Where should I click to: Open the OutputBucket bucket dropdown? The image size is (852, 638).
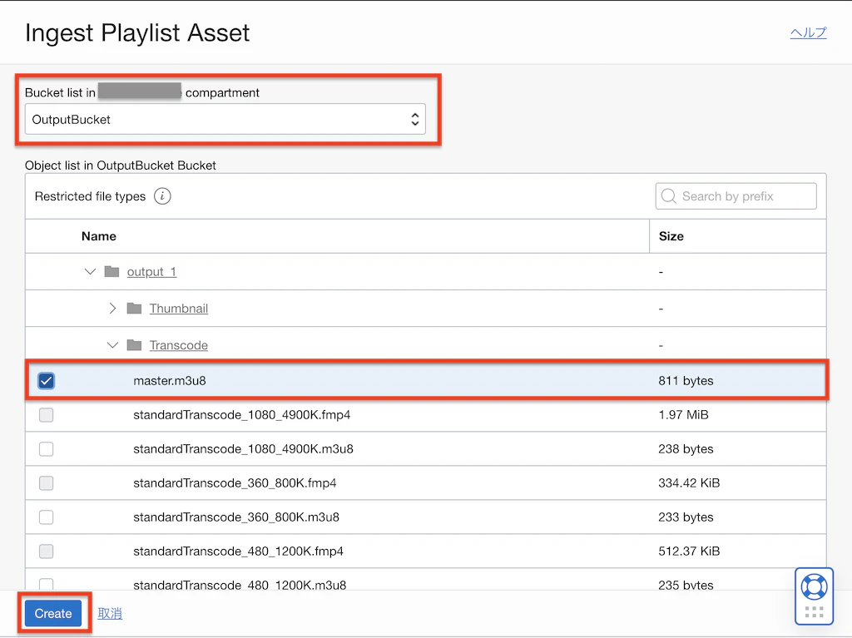[x=225, y=120]
